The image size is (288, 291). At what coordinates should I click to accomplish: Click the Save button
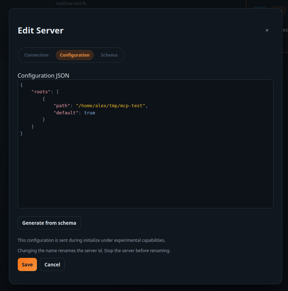27,264
